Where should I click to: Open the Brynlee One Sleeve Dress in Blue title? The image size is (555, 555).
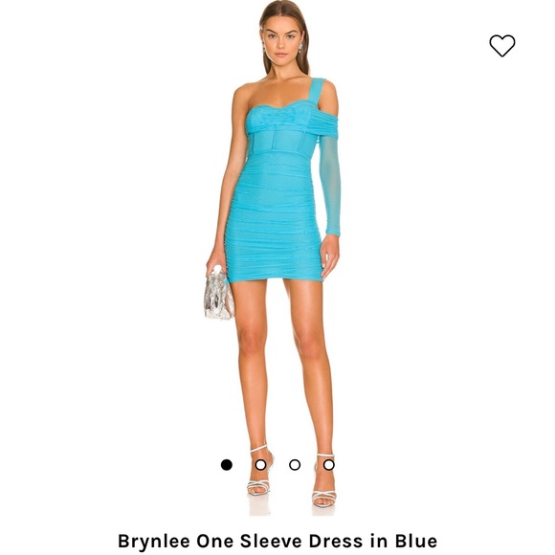[277, 541]
